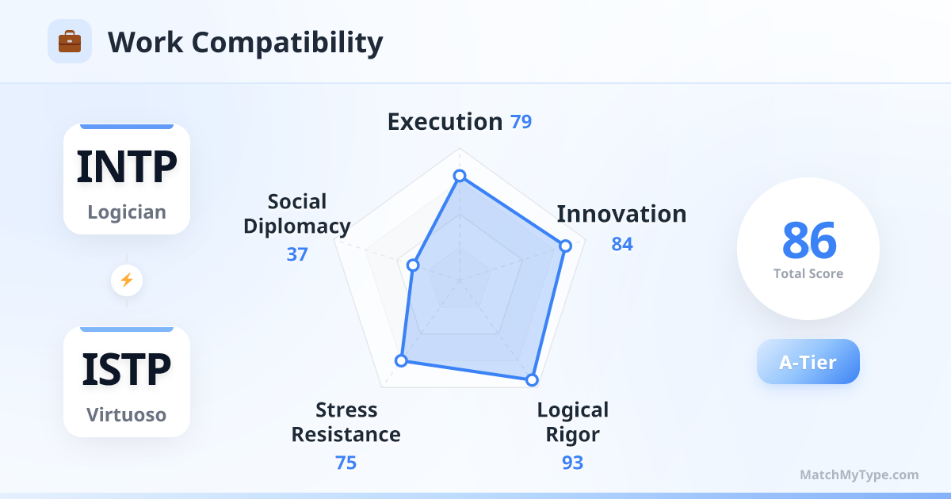Click the briefcase icon in the header
Screen dimensions: 951x499
coord(70,41)
